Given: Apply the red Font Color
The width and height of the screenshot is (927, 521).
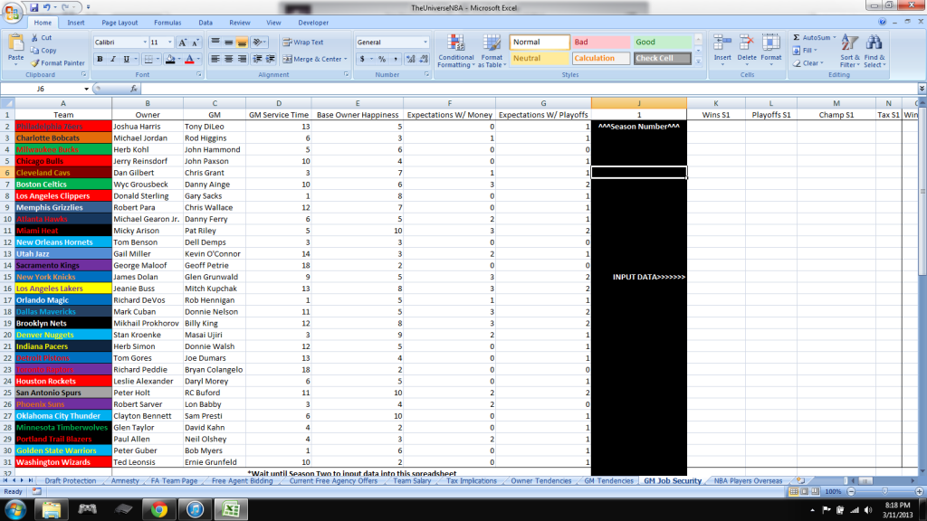Looking at the screenshot, I should (x=189, y=59).
